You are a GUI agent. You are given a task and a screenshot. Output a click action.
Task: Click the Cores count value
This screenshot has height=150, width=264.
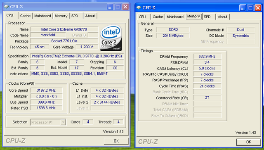click(x=88, y=122)
